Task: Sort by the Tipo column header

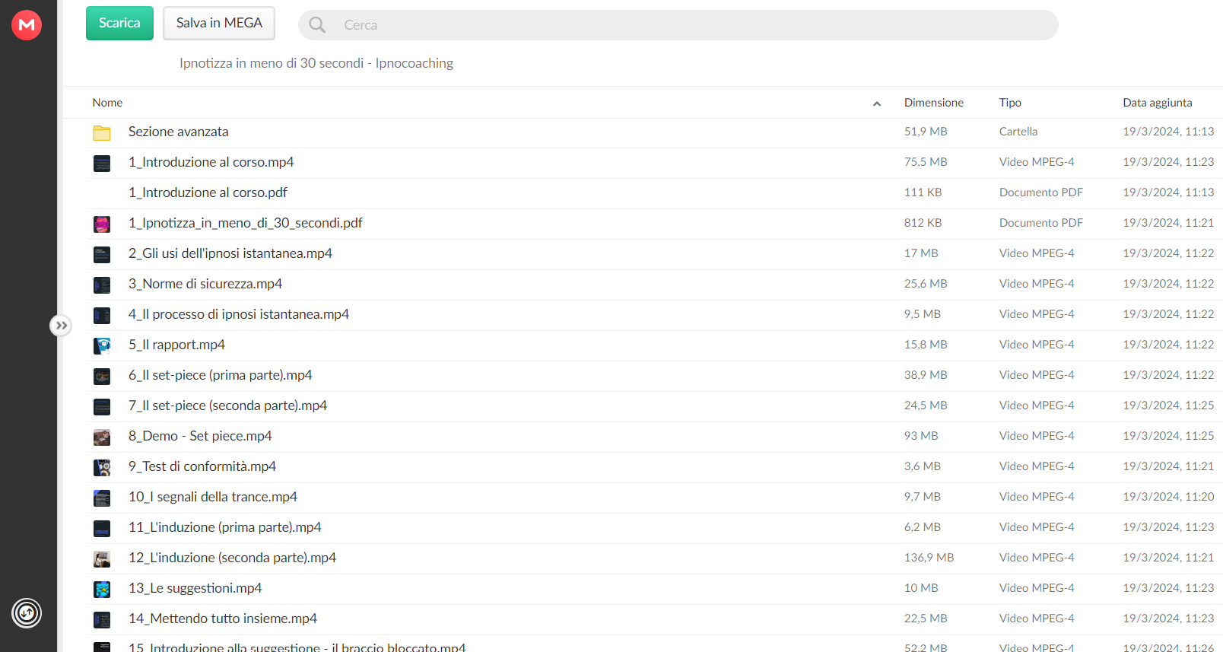Action: (x=1010, y=103)
